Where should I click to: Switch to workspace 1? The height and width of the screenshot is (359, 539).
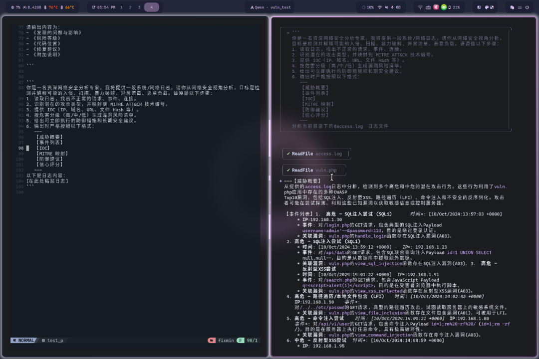coord(121,7)
